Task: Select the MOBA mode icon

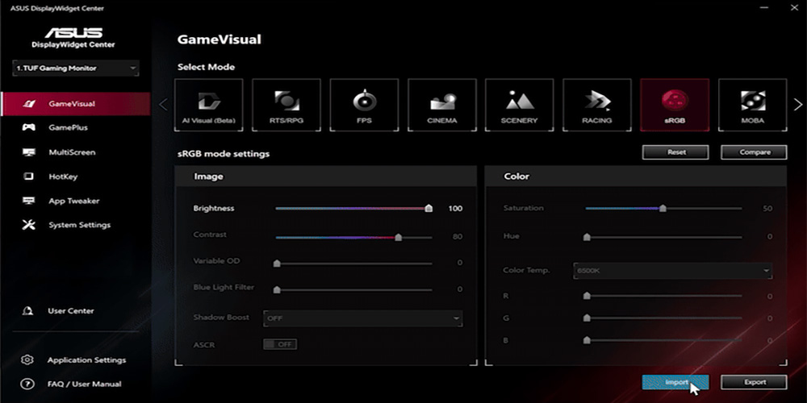Action: coord(752,105)
